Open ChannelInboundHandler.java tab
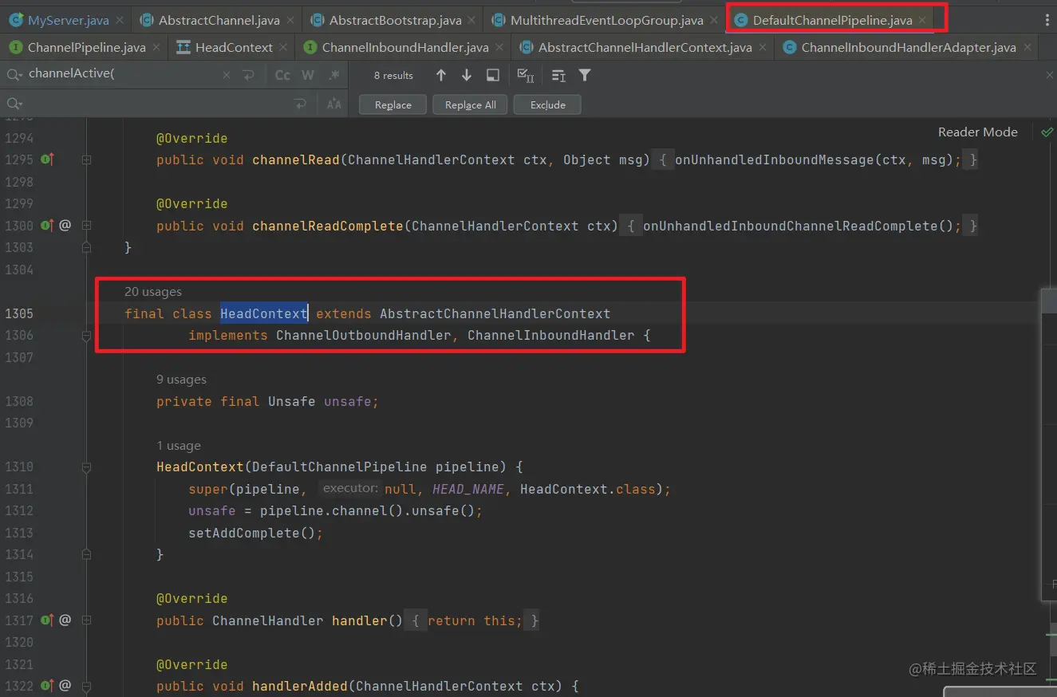The width and height of the screenshot is (1057, 697). tap(404, 47)
